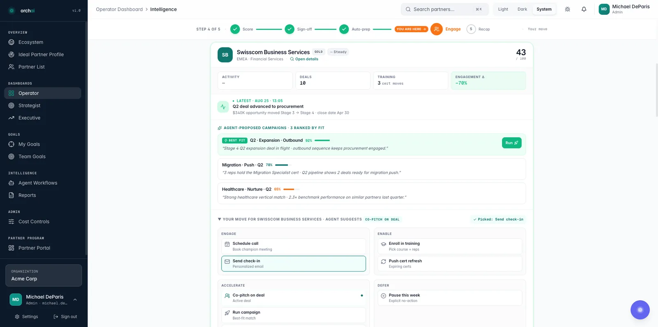Click the MD avatar in top bar

pos(604,9)
